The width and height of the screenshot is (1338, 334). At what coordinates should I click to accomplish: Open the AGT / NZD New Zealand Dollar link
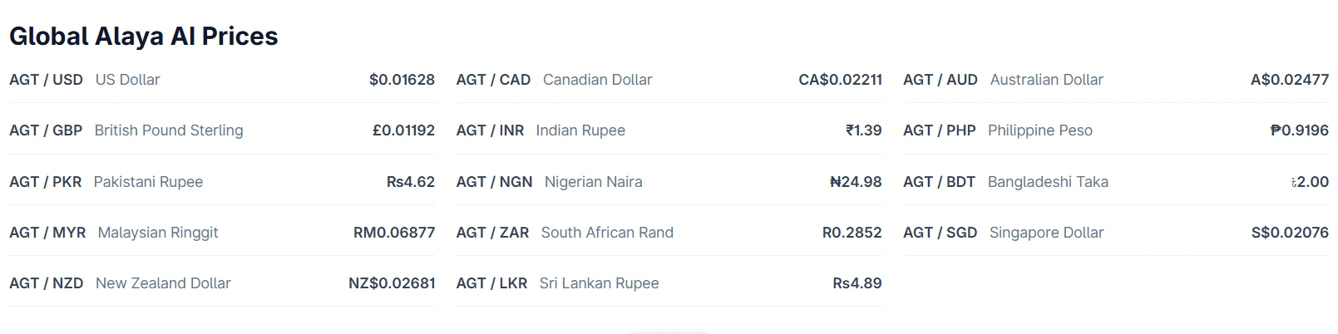point(222,283)
